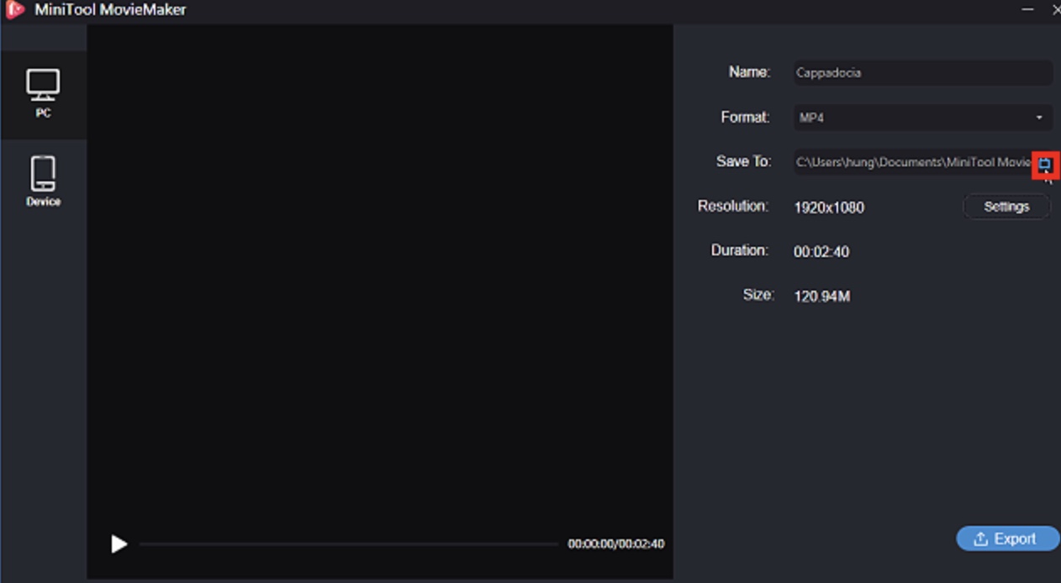Close the MovieMaker export window
Image resolution: width=1061 pixels, height=583 pixels.
pyautogui.click(x=1056, y=10)
